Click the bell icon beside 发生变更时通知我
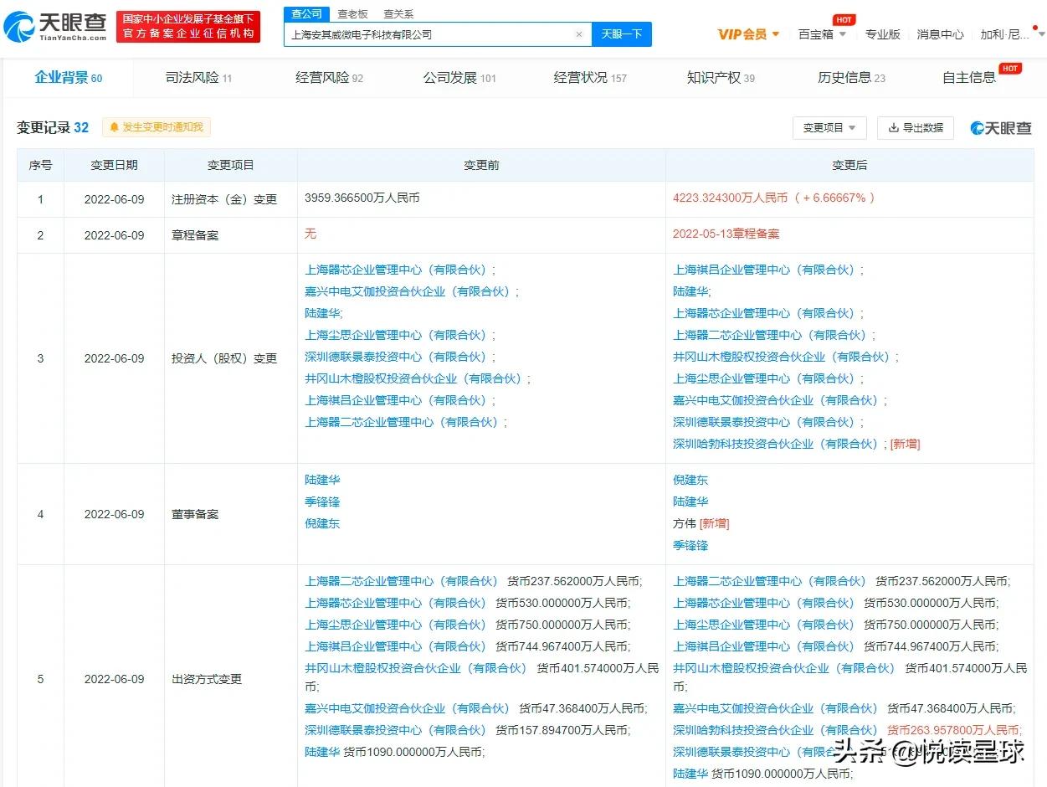The height and width of the screenshot is (787, 1047). [x=116, y=127]
